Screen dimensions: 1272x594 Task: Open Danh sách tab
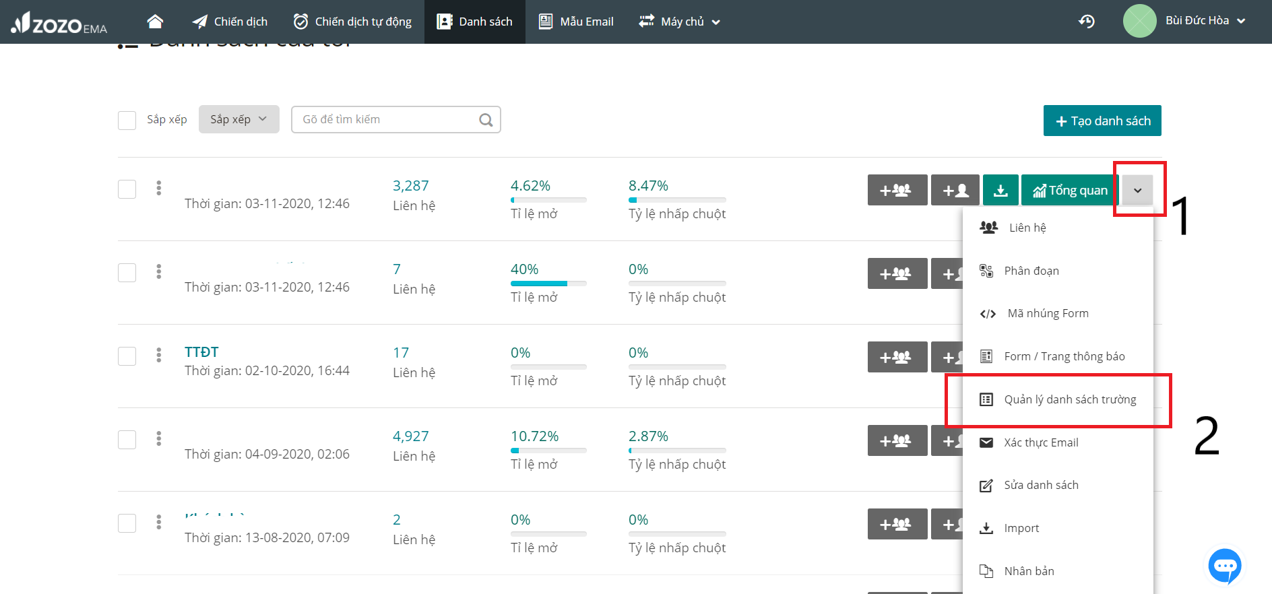coord(475,22)
